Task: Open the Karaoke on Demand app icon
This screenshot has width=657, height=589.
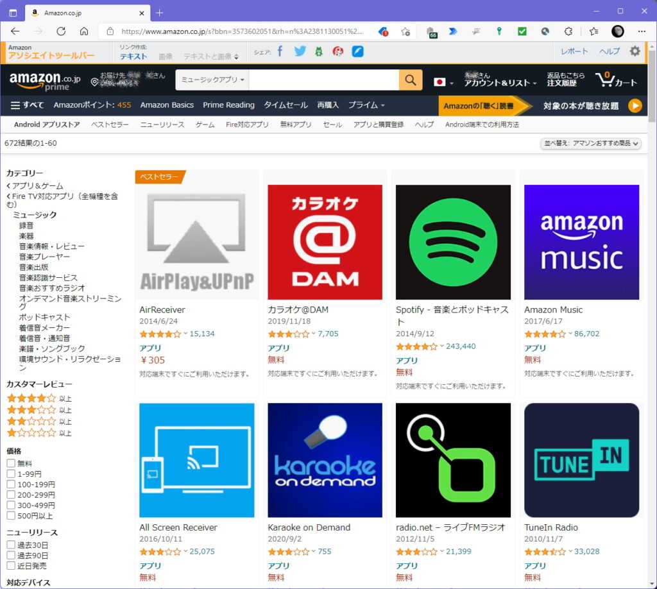Action: pos(325,460)
